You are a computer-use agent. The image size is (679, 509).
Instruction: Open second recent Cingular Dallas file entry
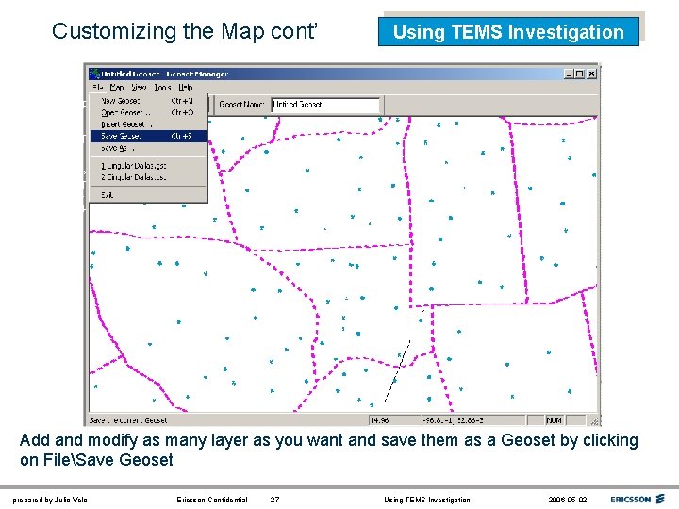click(x=148, y=177)
